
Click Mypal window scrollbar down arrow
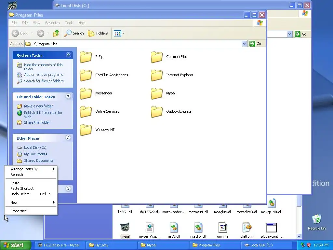tap(299, 236)
